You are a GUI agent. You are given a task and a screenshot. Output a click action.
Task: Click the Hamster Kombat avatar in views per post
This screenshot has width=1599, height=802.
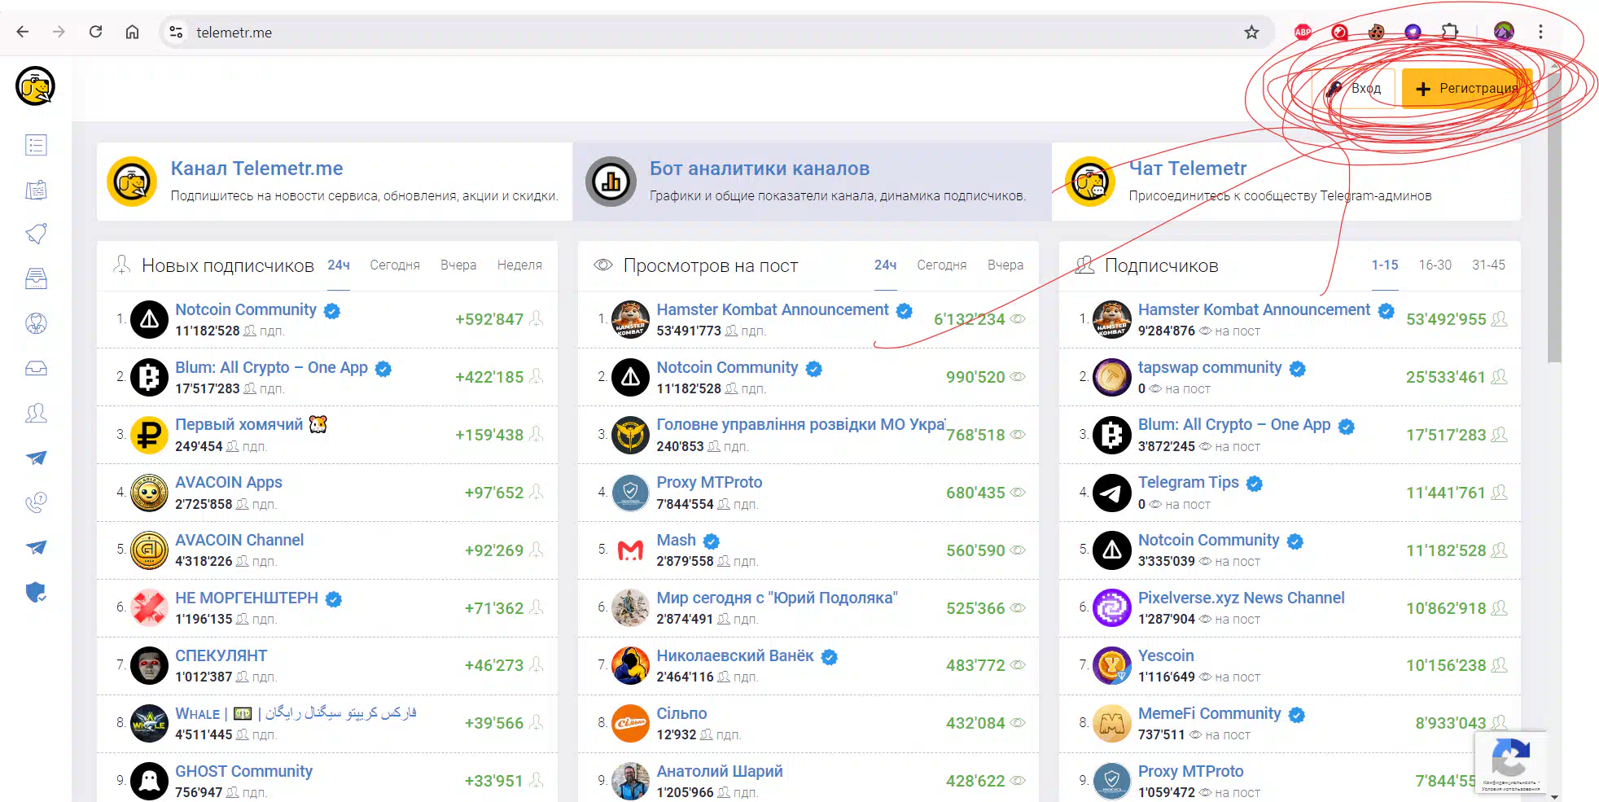630,319
